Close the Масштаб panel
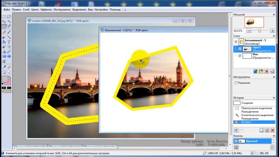 (x=274, y=14)
